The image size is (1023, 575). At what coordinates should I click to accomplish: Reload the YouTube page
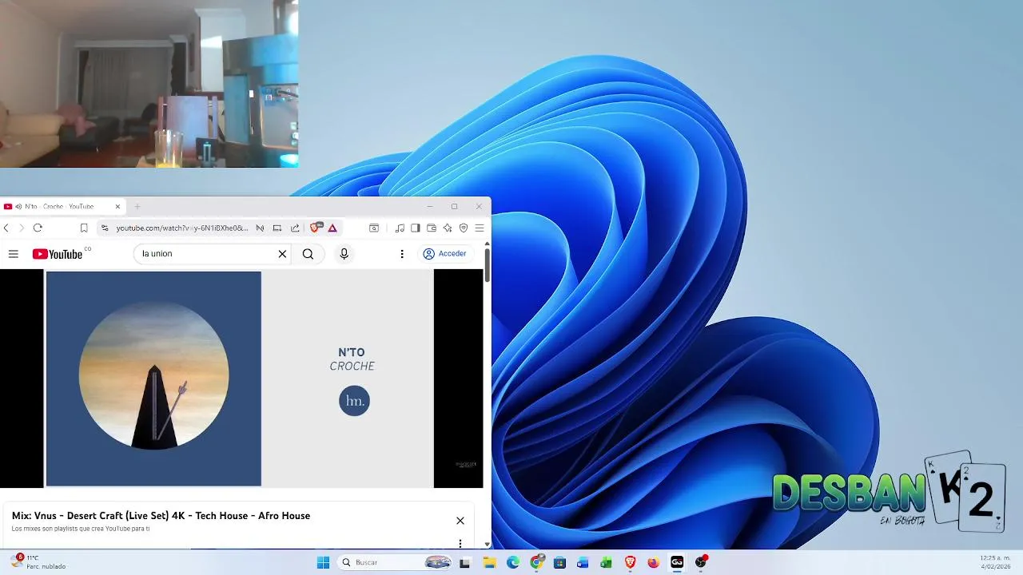(38, 228)
